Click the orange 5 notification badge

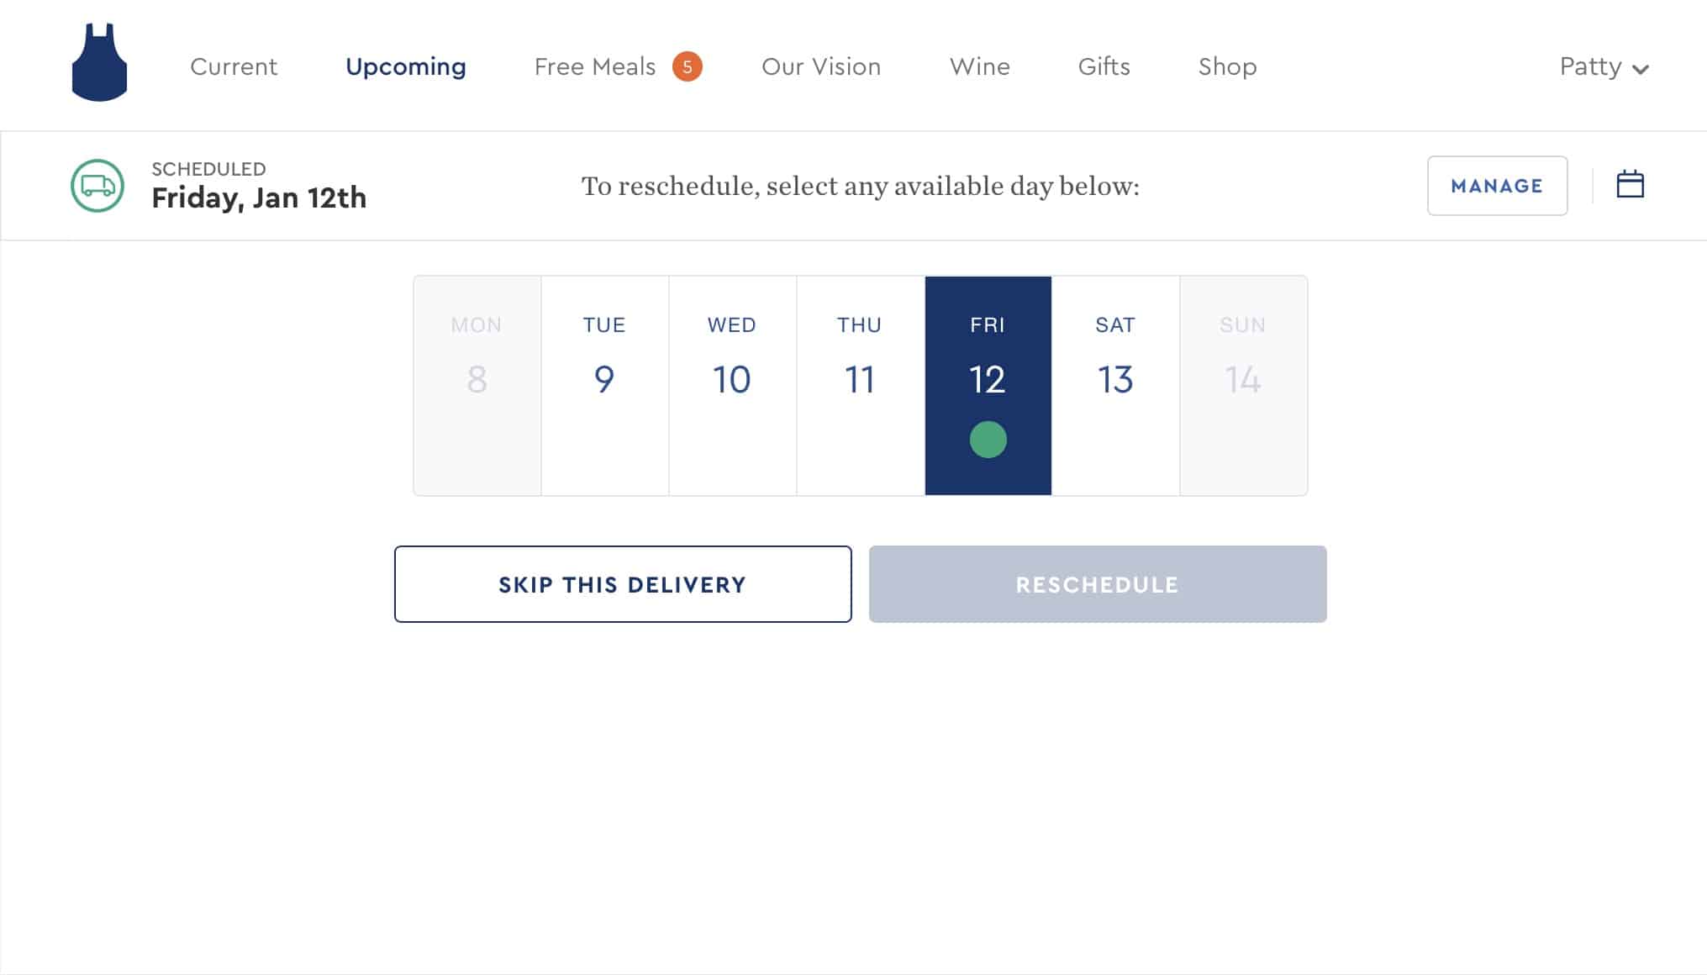(x=687, y=66)
